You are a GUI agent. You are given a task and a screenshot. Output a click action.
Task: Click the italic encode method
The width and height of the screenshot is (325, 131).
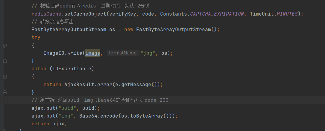click(x=109, y=116)
